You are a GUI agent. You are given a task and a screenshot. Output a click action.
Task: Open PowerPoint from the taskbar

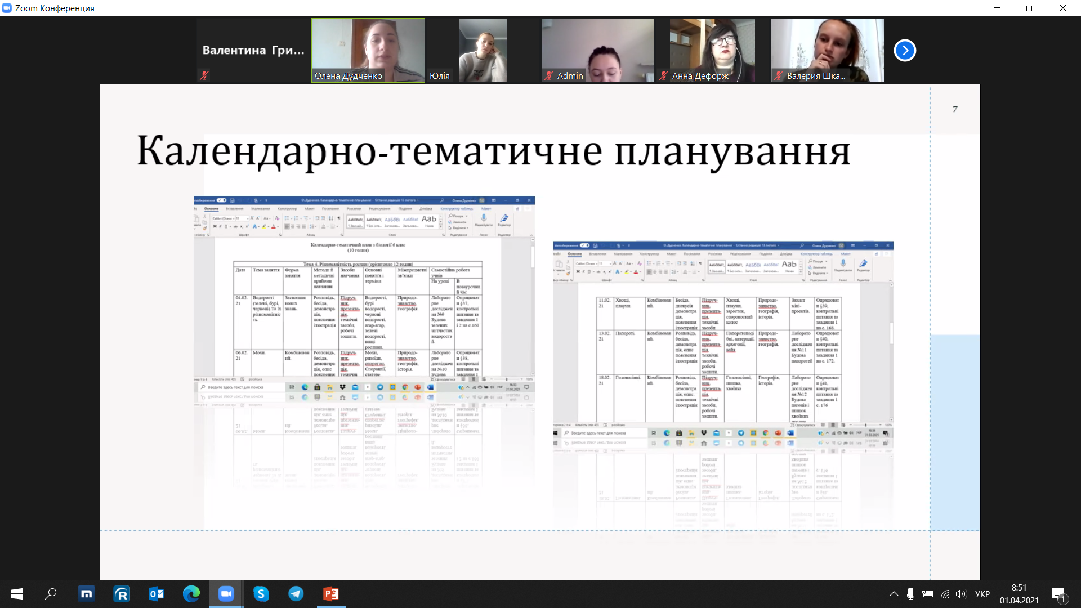(x=330, y=594)
